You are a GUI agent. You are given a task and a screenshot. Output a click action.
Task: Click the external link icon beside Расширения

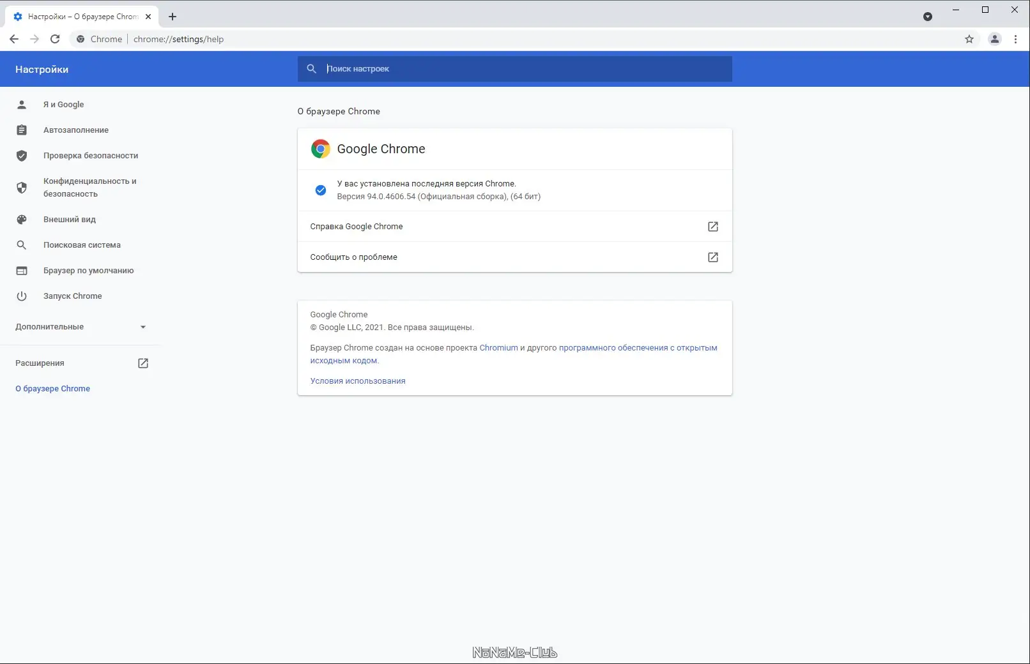click(143, 363)
